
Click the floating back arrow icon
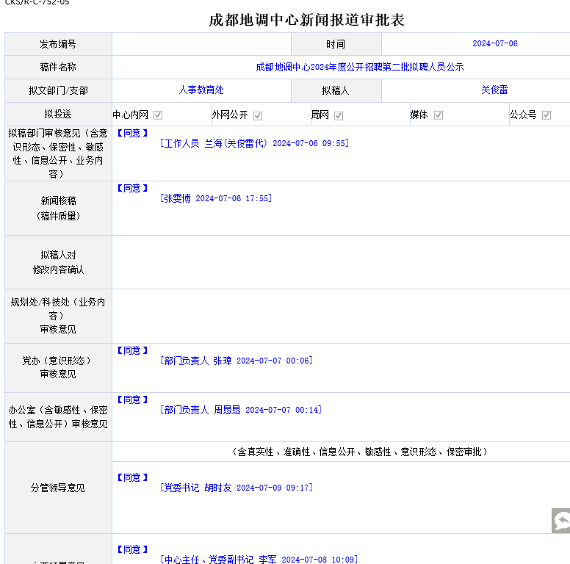coord(561,521)
